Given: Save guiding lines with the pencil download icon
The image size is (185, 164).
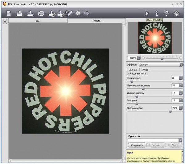Looking at the screenshot, I should tap(61, 13).
